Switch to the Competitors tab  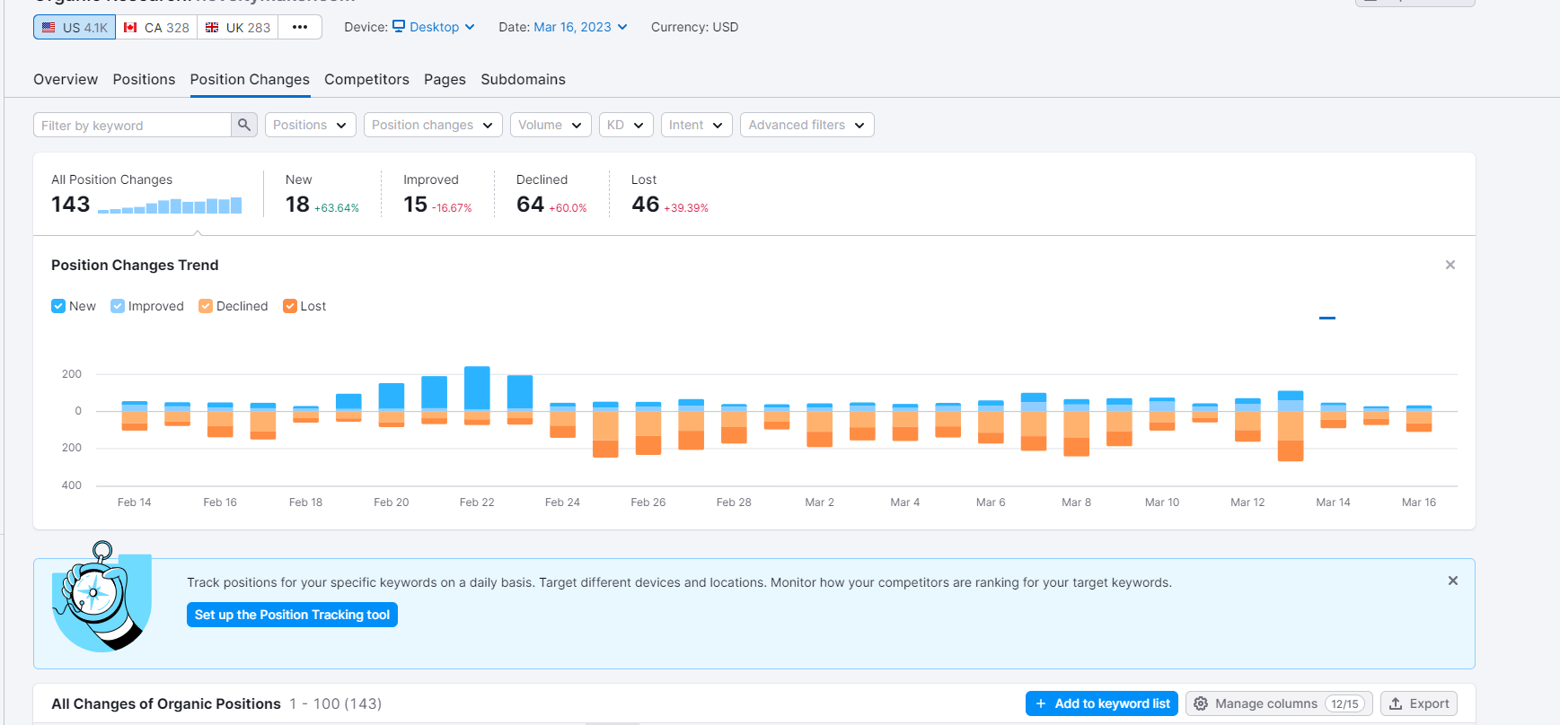366,79
